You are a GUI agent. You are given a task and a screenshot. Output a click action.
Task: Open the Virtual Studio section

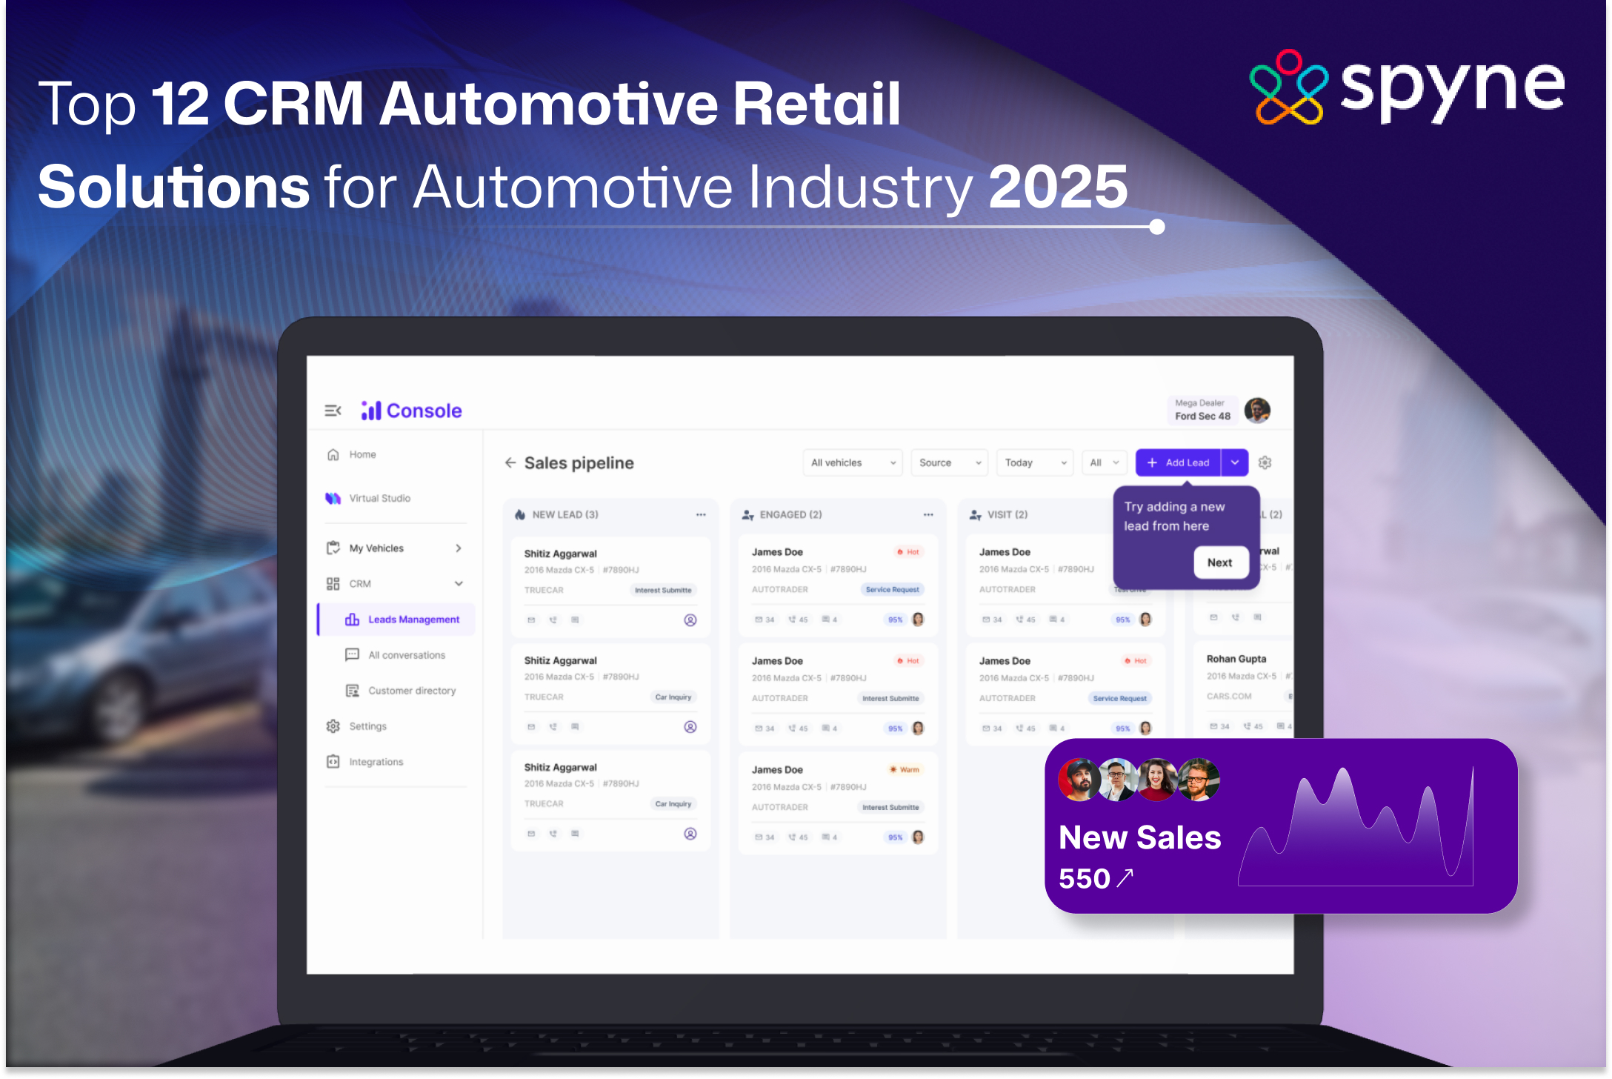point(379,497)
